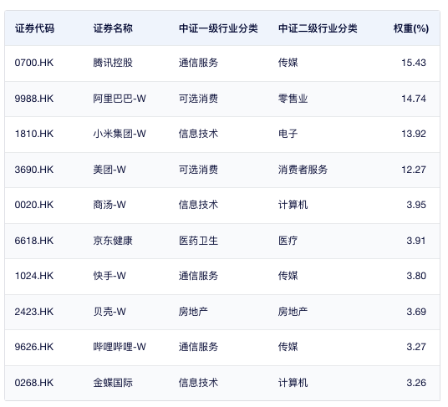Select stock name 美团-W
Viewport: 448px width, 407px height.
click(x=109, y=170)
